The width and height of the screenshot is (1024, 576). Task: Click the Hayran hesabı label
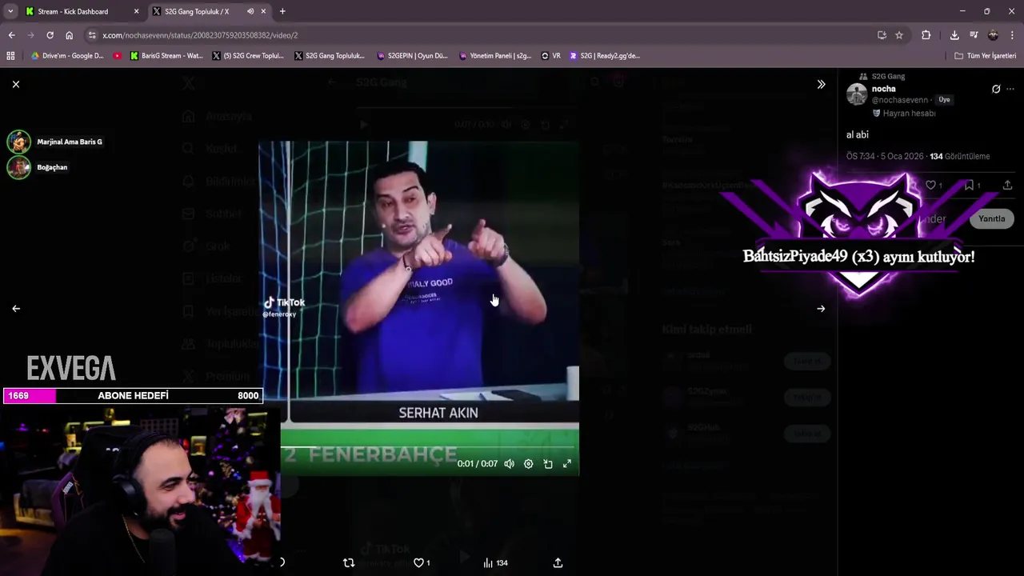909,114
